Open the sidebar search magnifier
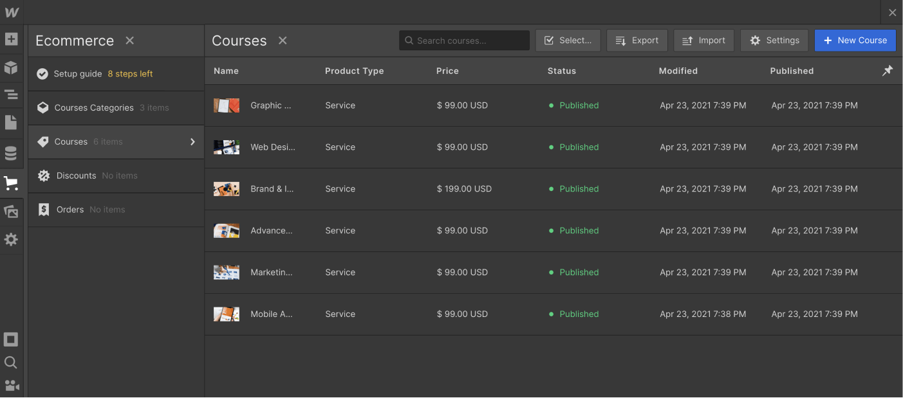The image size is (903, 398). 11,363
